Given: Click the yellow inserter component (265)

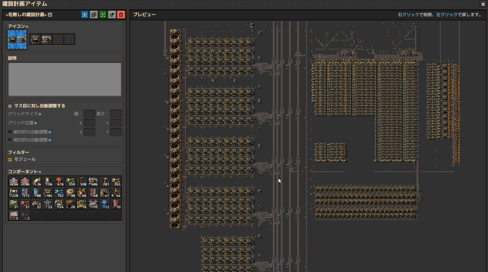Looking at the screenshot, I should point(116,181).
